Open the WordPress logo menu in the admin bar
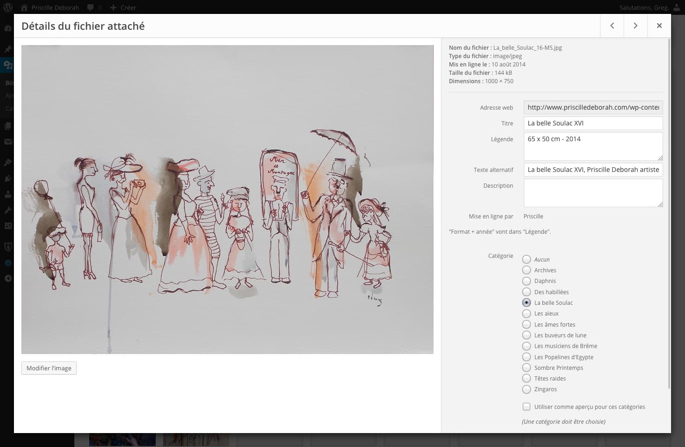Image resolution: width=685 pixels, height=447 pixels. 8,7
